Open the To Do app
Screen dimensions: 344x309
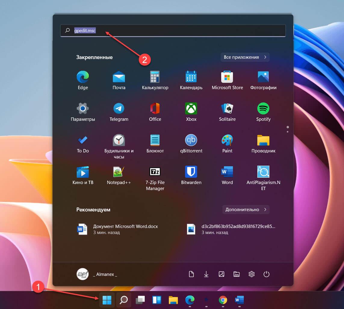(83, 144)
